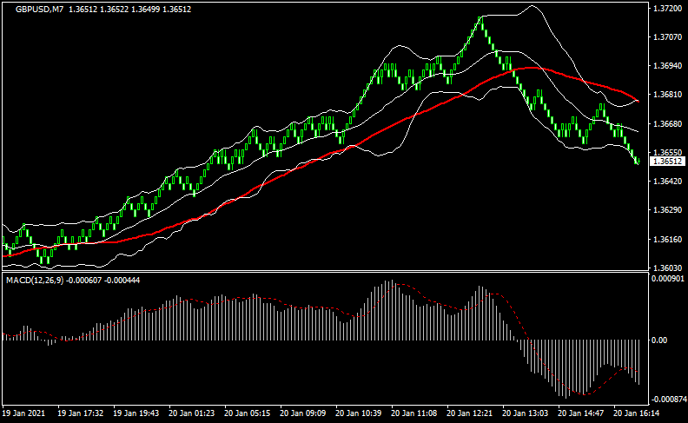Click the 1.36680 price axis label
Viewport: 688px width, 423px height.
(x=667, y=123)
